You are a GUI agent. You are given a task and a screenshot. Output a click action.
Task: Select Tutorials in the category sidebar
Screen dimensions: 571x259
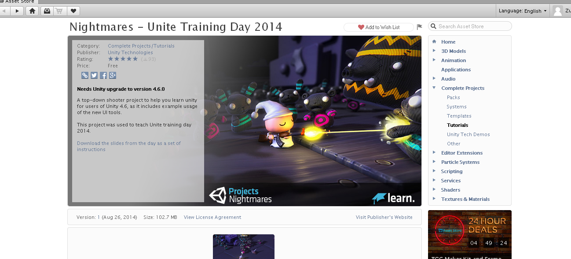coord(457,125)
